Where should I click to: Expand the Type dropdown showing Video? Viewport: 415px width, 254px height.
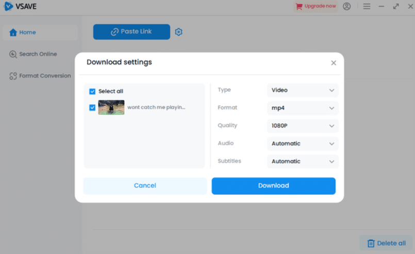point(303,90)
